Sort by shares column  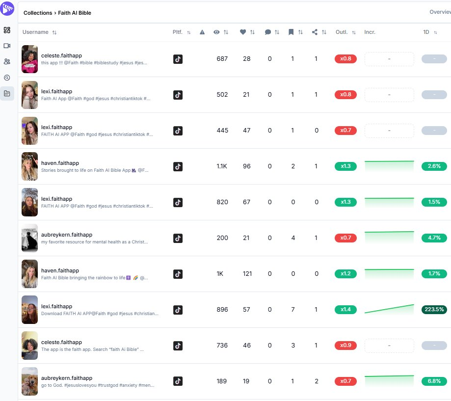319,32
